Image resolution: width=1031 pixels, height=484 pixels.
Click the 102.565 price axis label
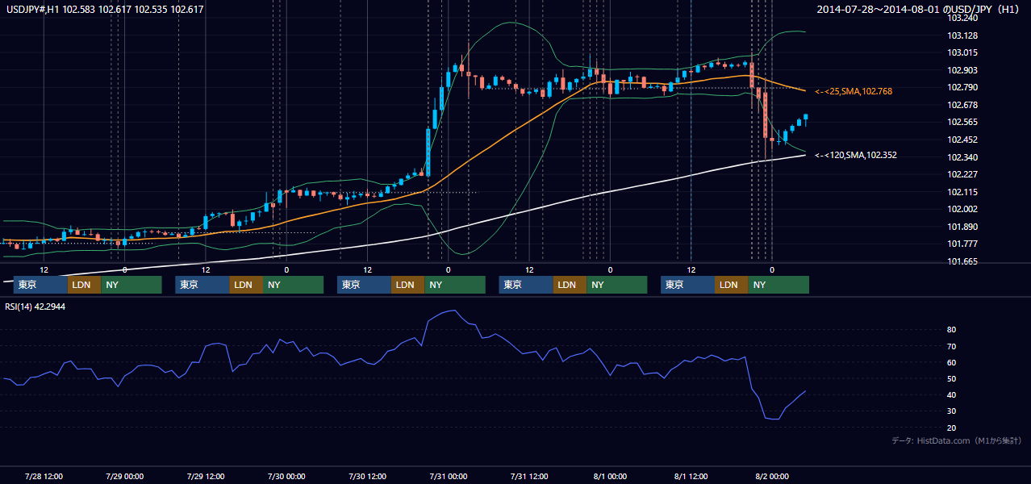tap(964, 122)
